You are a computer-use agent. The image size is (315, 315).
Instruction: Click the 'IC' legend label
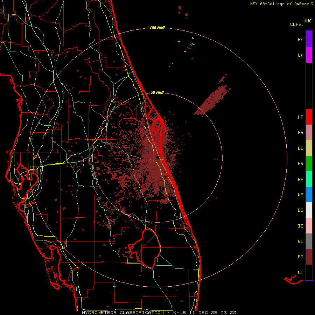pyautogui.click(x=300, y=226)
